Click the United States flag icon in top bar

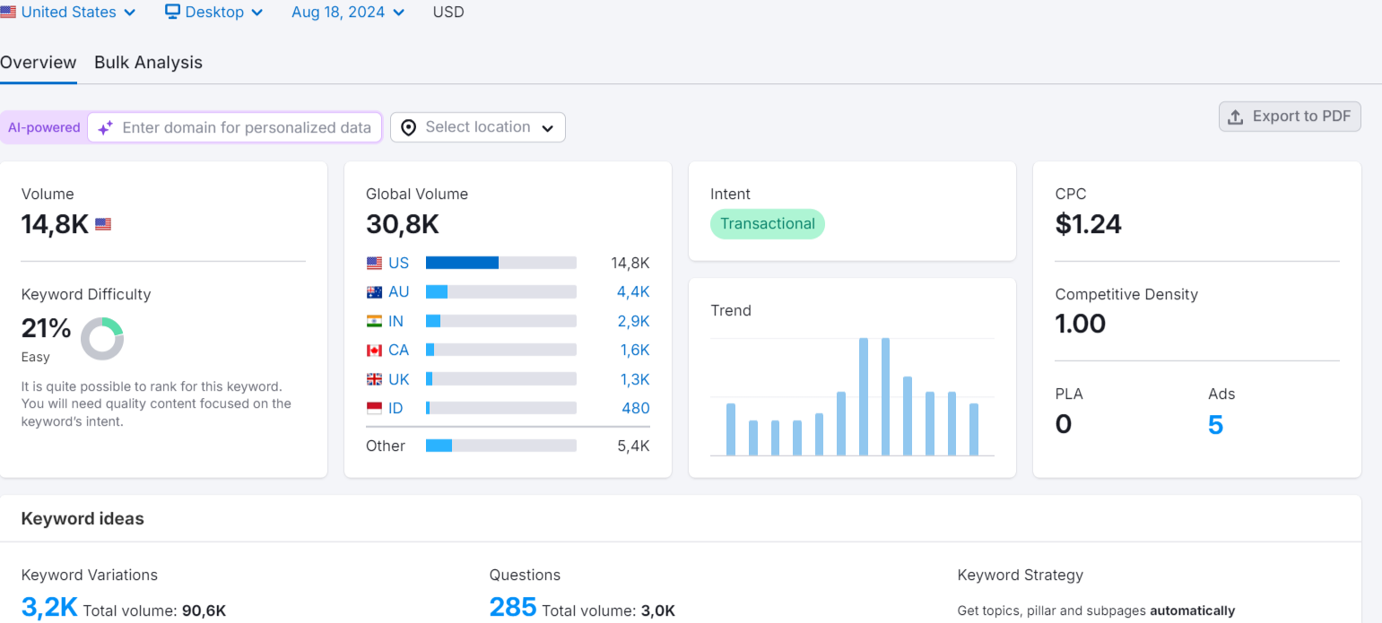coord(7,13)
